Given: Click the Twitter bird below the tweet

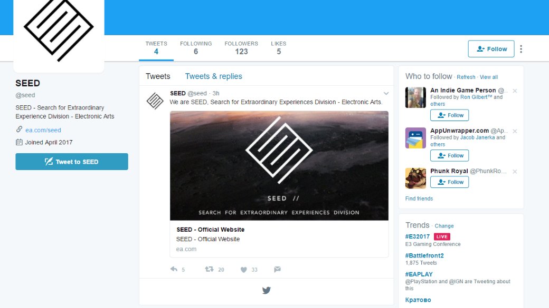Looking at the screenshot, I should point(266,290).
